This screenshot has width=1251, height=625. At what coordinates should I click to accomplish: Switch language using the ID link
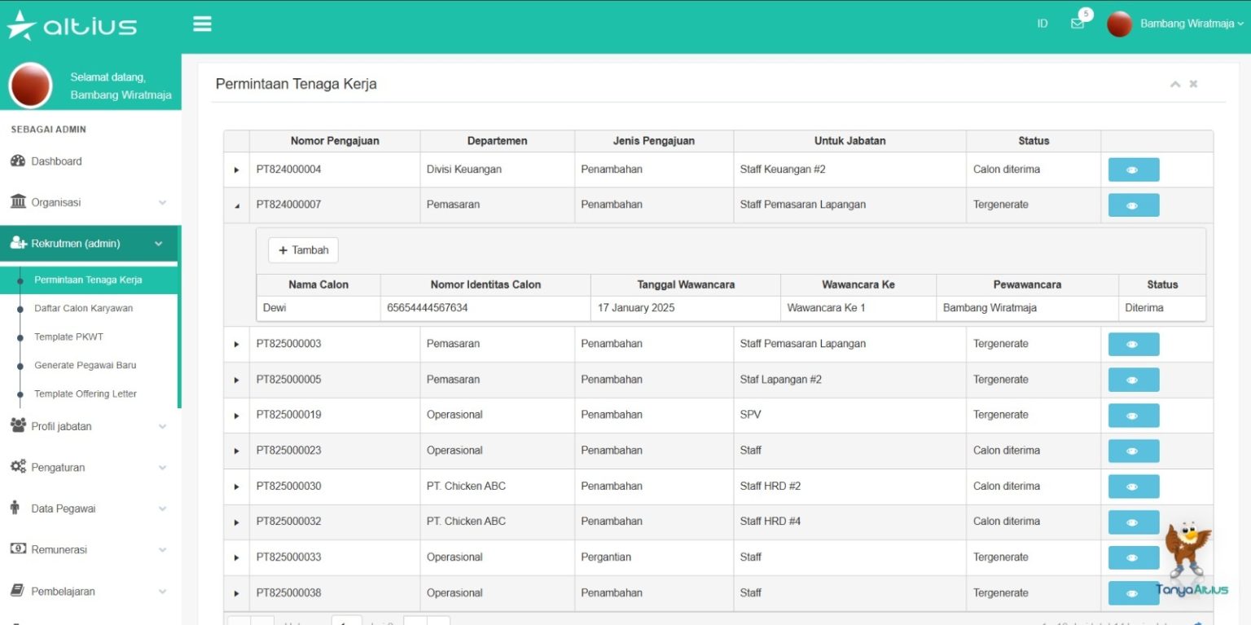tap(1042, 24)
